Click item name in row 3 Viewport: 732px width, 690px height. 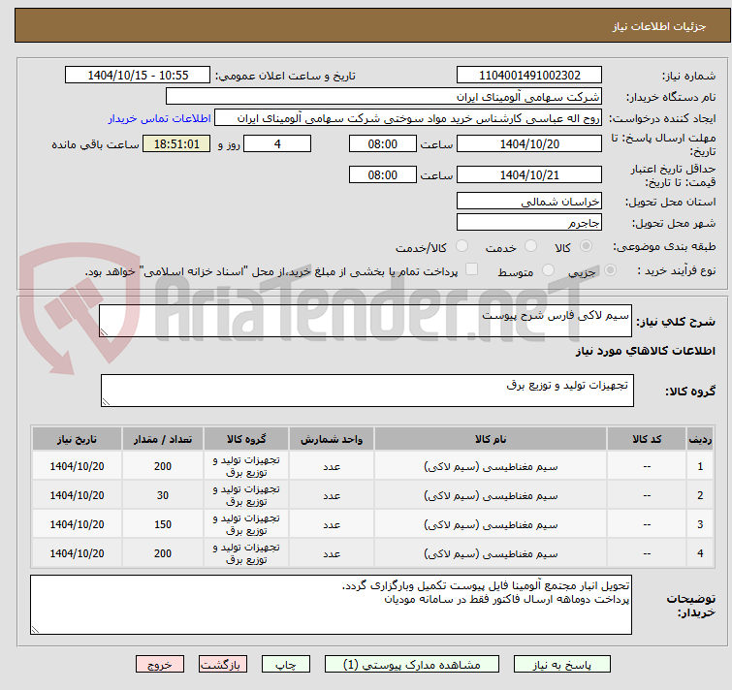pos(491,524)
